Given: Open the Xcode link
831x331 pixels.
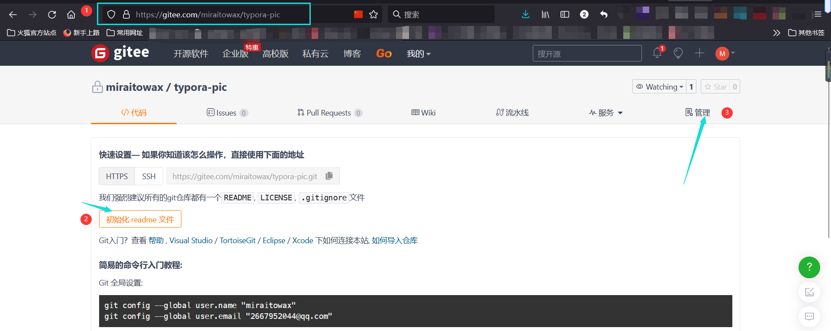Looking at the screenshot, I should 303,241.
